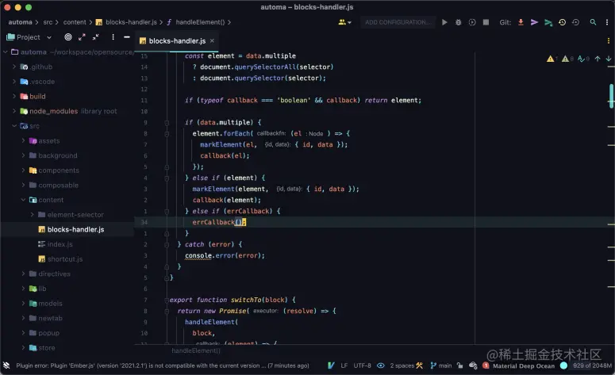Select the store folder row
This screenshot has height=375, width=615.
pos(67,347)
